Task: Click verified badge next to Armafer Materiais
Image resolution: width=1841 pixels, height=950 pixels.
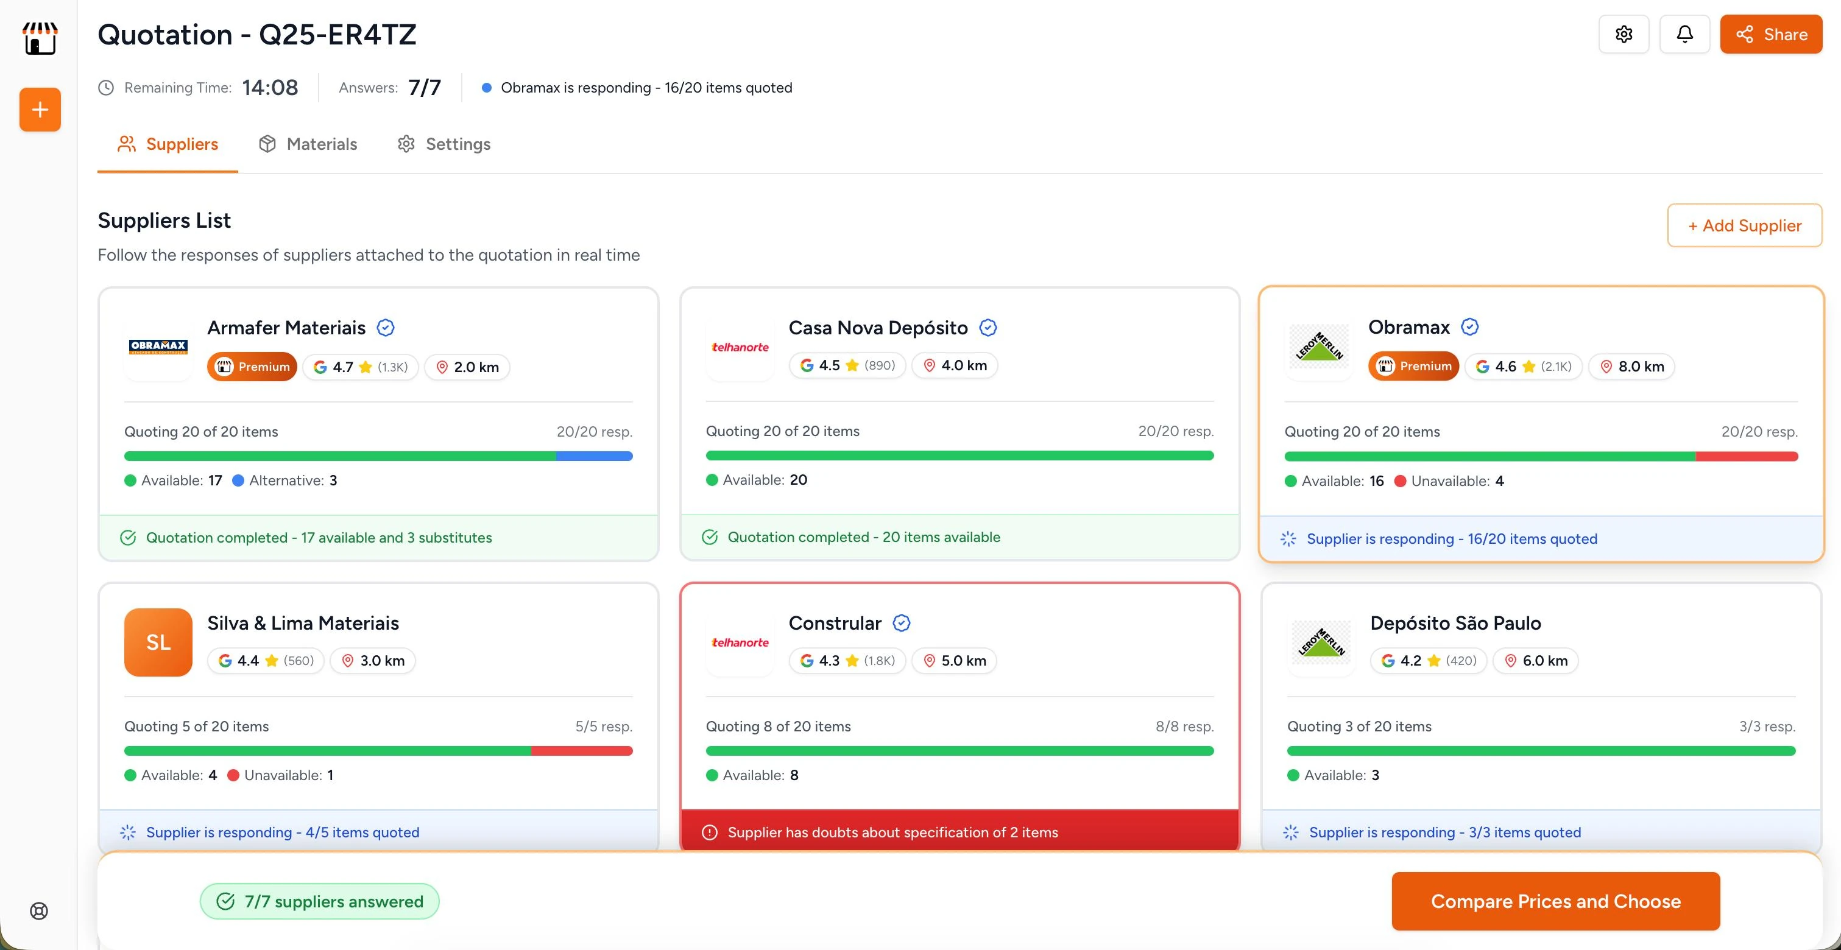Action: click(385, 328)
